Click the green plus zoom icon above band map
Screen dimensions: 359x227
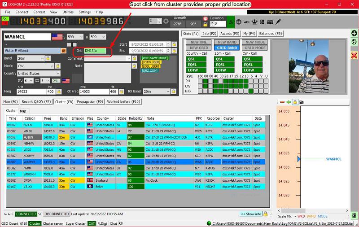pyautogui.click(x=289, y=102)
